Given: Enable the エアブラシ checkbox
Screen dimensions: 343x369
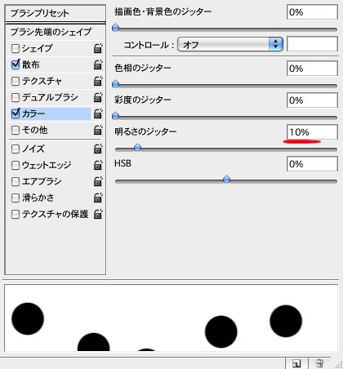Looking at the screenshot, I should [x=16, y=181].
